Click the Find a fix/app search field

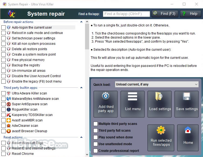coord(126,14)
